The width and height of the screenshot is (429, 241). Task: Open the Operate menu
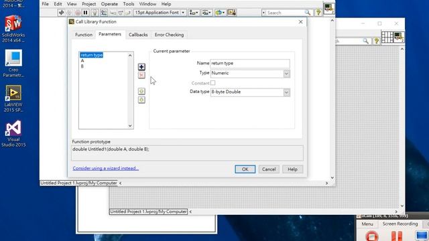(x=109, y=4)
